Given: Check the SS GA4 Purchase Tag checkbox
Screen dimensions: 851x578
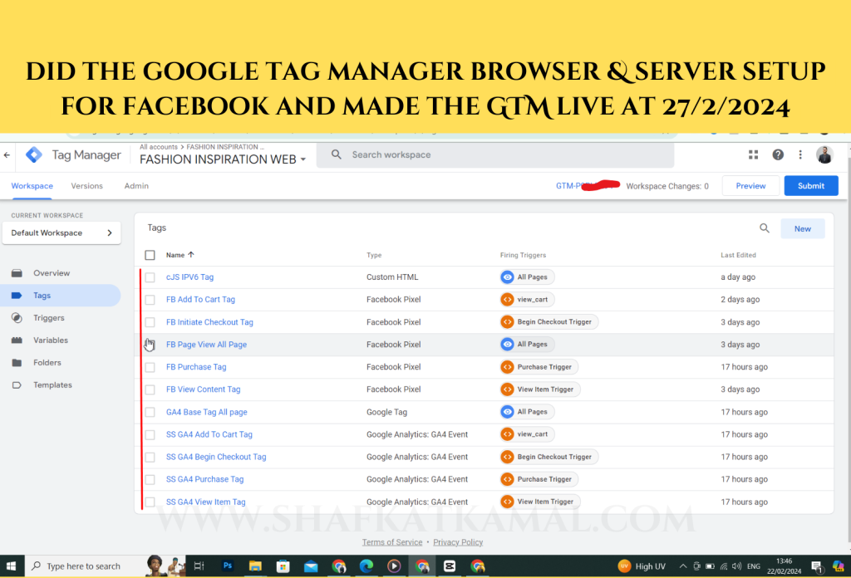Looking at the screenshot, I should (150, 480).
